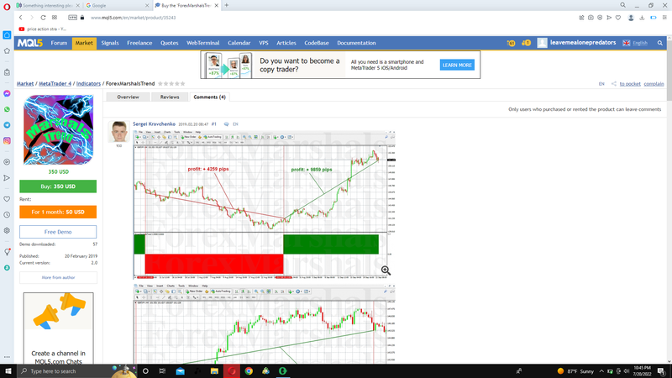
Task: Open the likes notification badge 1
Action: (x=527, y=43)
